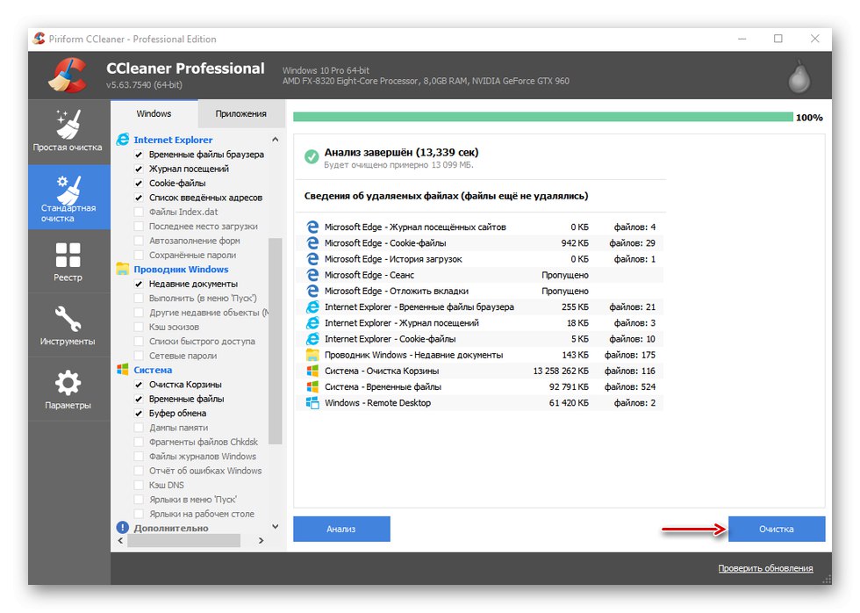The height and width of the screenshot is (613, 860).
Task: Click Edge icon beside История загрузок
Action: click(312, 258)
